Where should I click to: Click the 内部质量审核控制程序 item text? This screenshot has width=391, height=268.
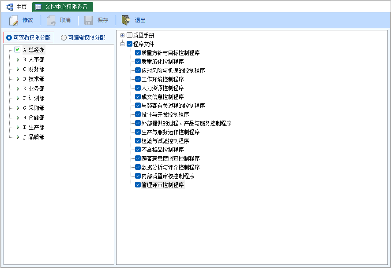coord(168,176)
